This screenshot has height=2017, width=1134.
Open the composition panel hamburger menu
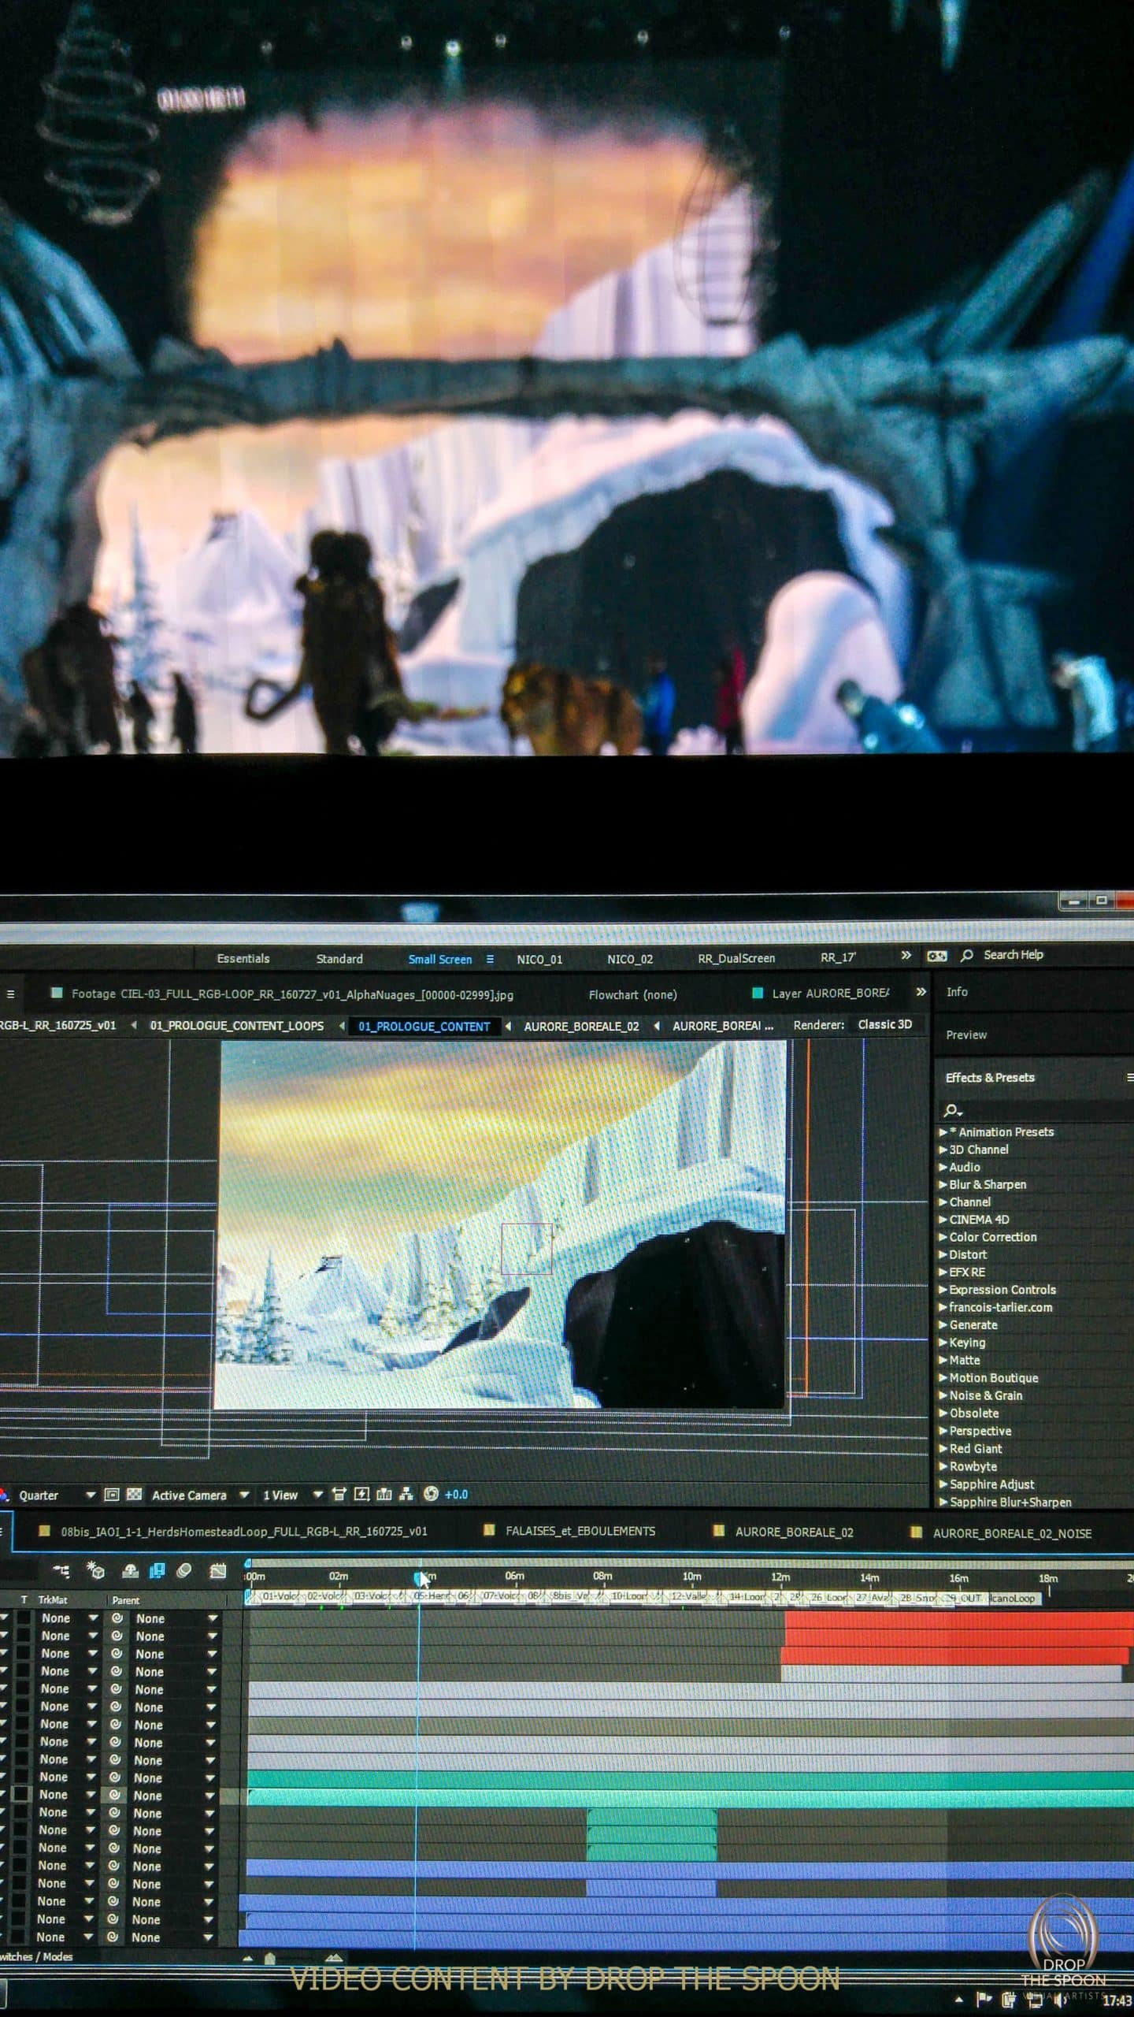[x=10, y=994]
